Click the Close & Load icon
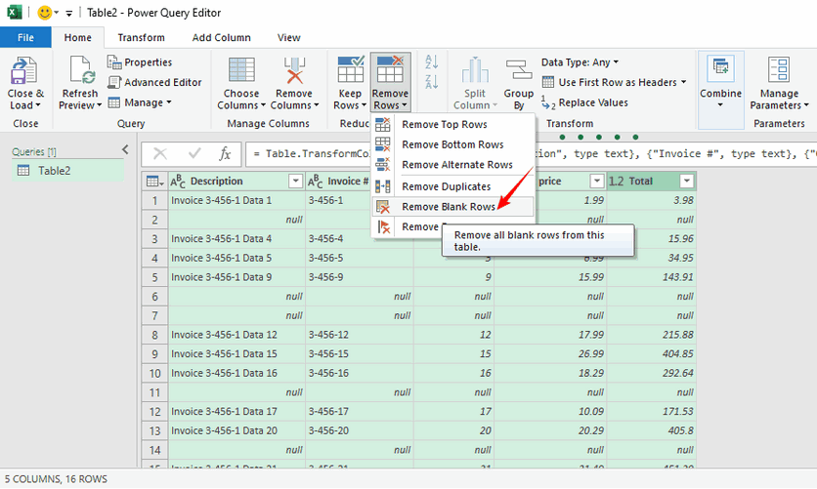 [24, 70]
